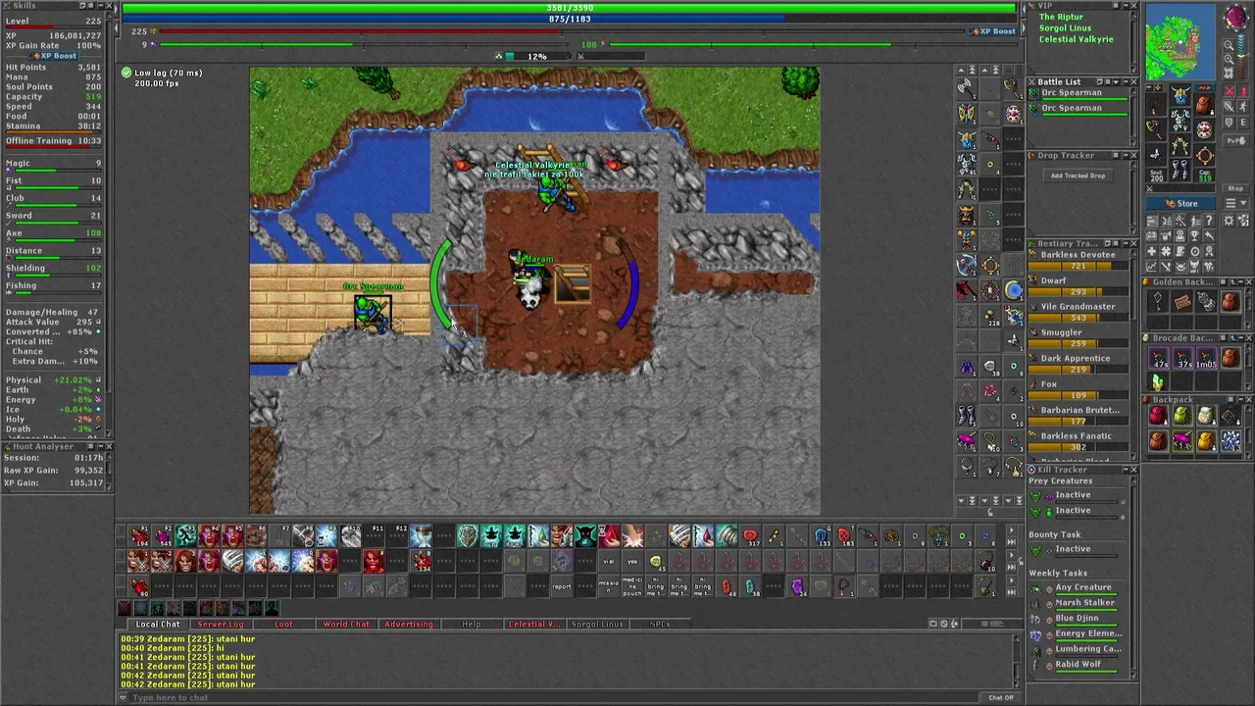The image size is (1255, 706).
Task: Minimize the Kill Tracker panel
Action: (1124, 470)
